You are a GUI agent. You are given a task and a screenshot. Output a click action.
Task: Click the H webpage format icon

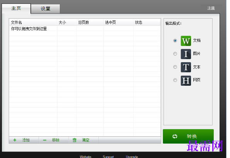click(x=186, y=81)
